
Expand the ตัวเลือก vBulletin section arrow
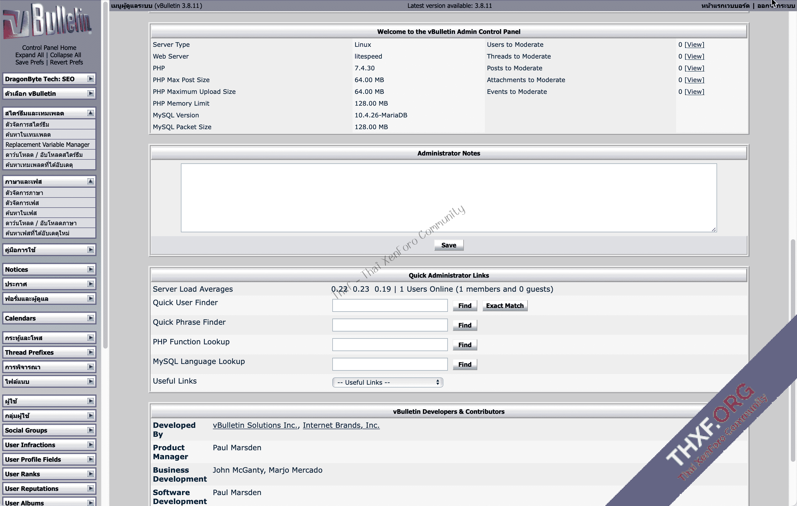90,93
